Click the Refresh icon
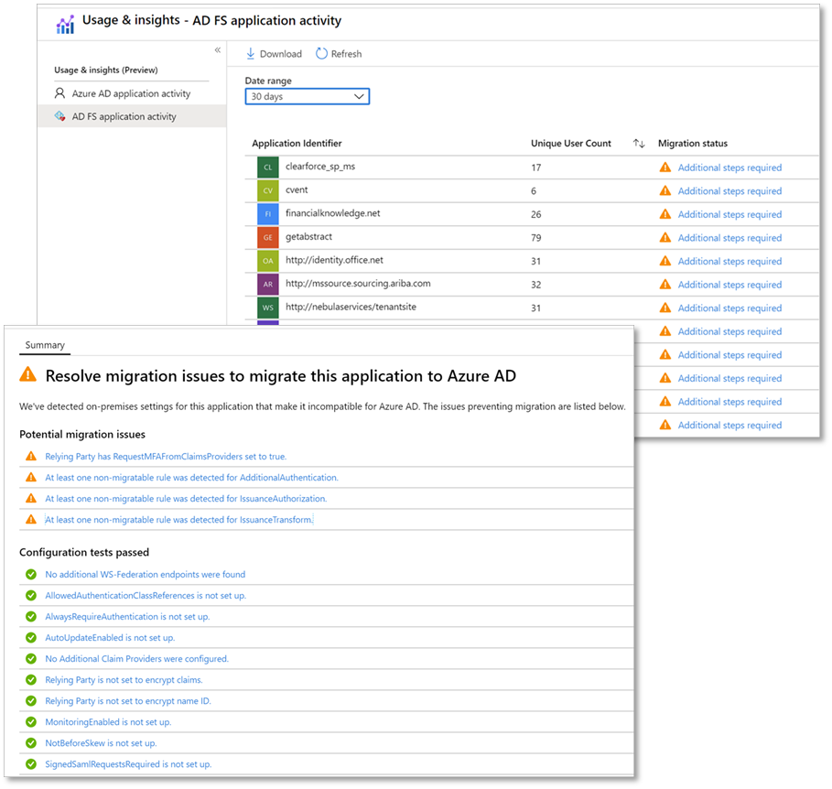 [x=321, y=54]
